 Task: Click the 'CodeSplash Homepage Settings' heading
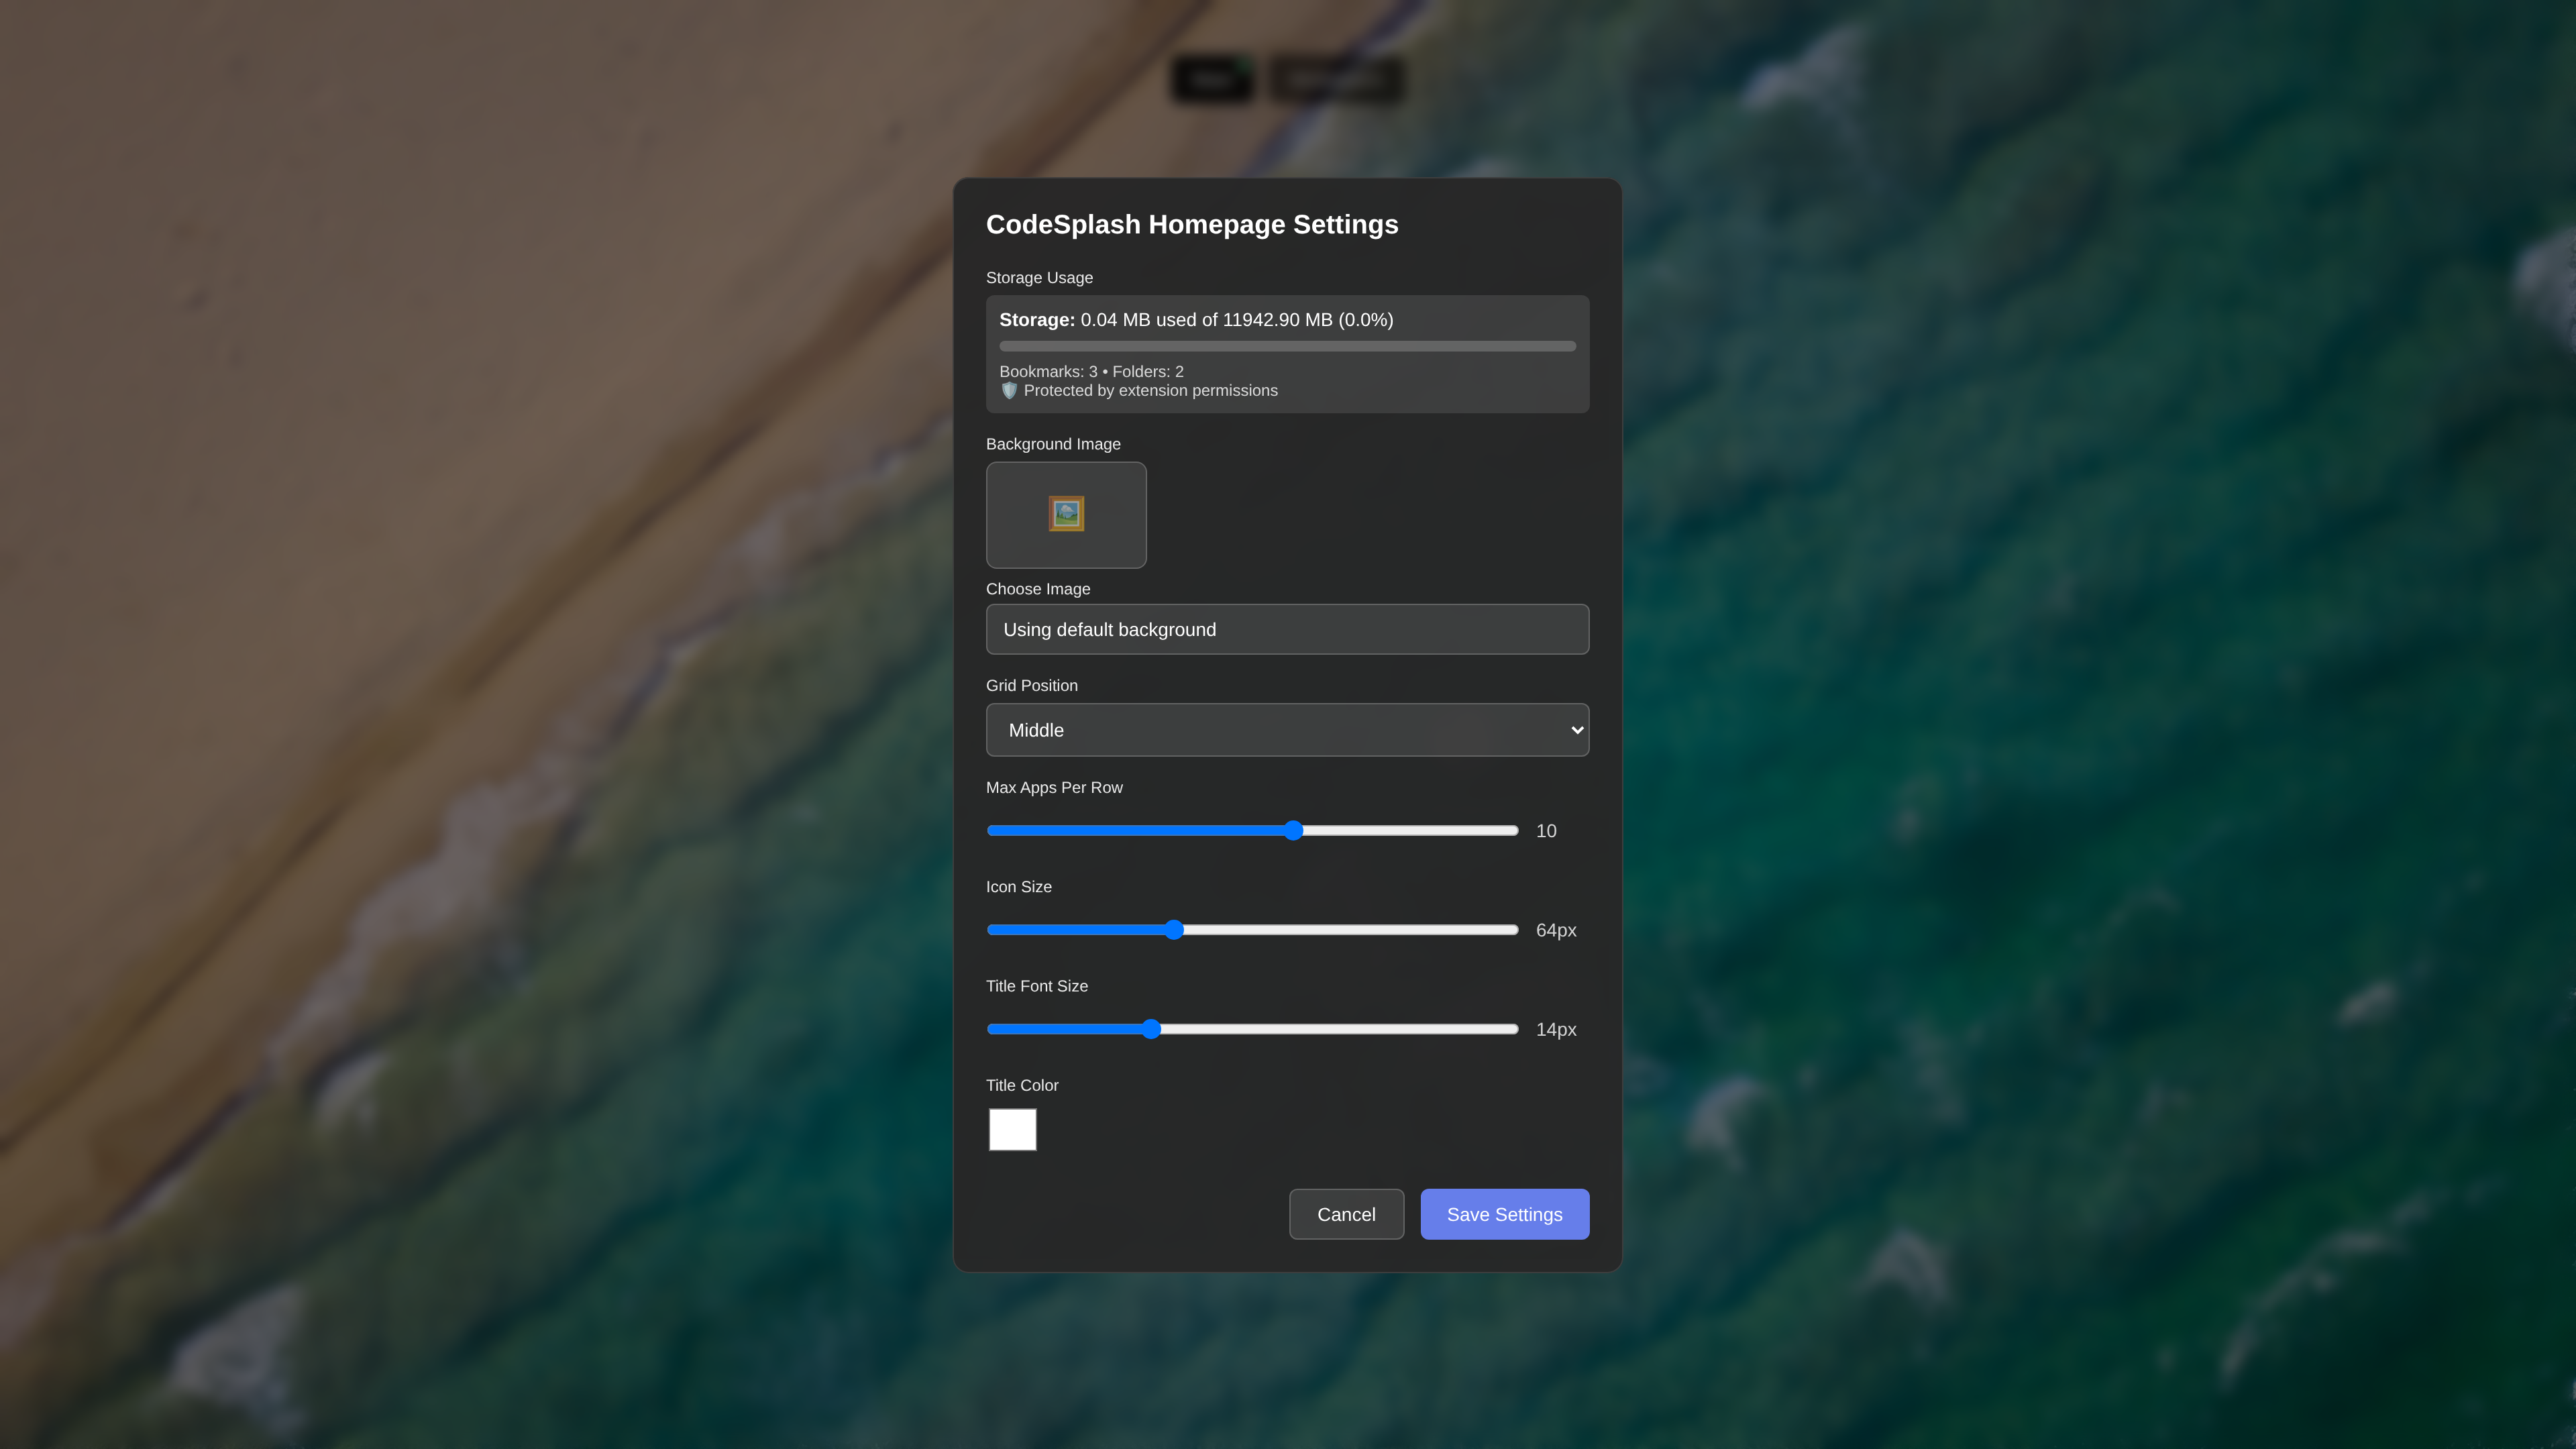(1192, 224)
